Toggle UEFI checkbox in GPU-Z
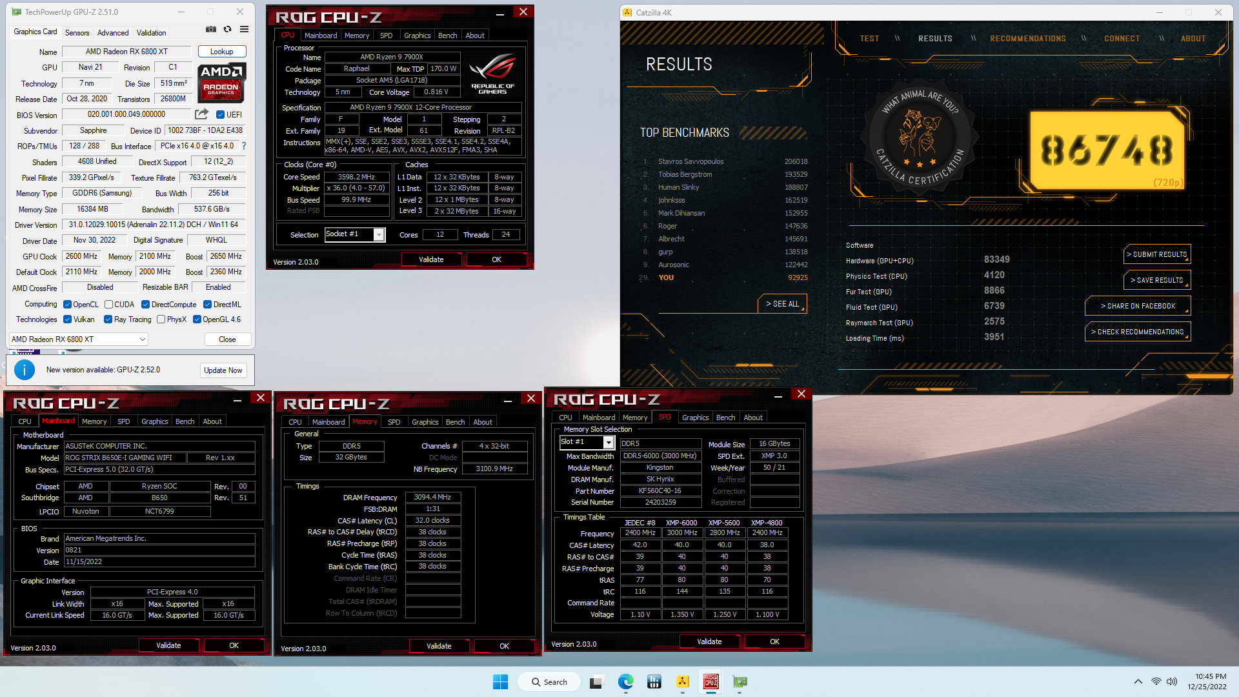Screen dimensions: 1239x697 coord(220,115)
